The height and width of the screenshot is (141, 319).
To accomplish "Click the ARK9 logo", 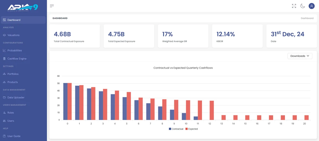I will [x=23, y=7].
